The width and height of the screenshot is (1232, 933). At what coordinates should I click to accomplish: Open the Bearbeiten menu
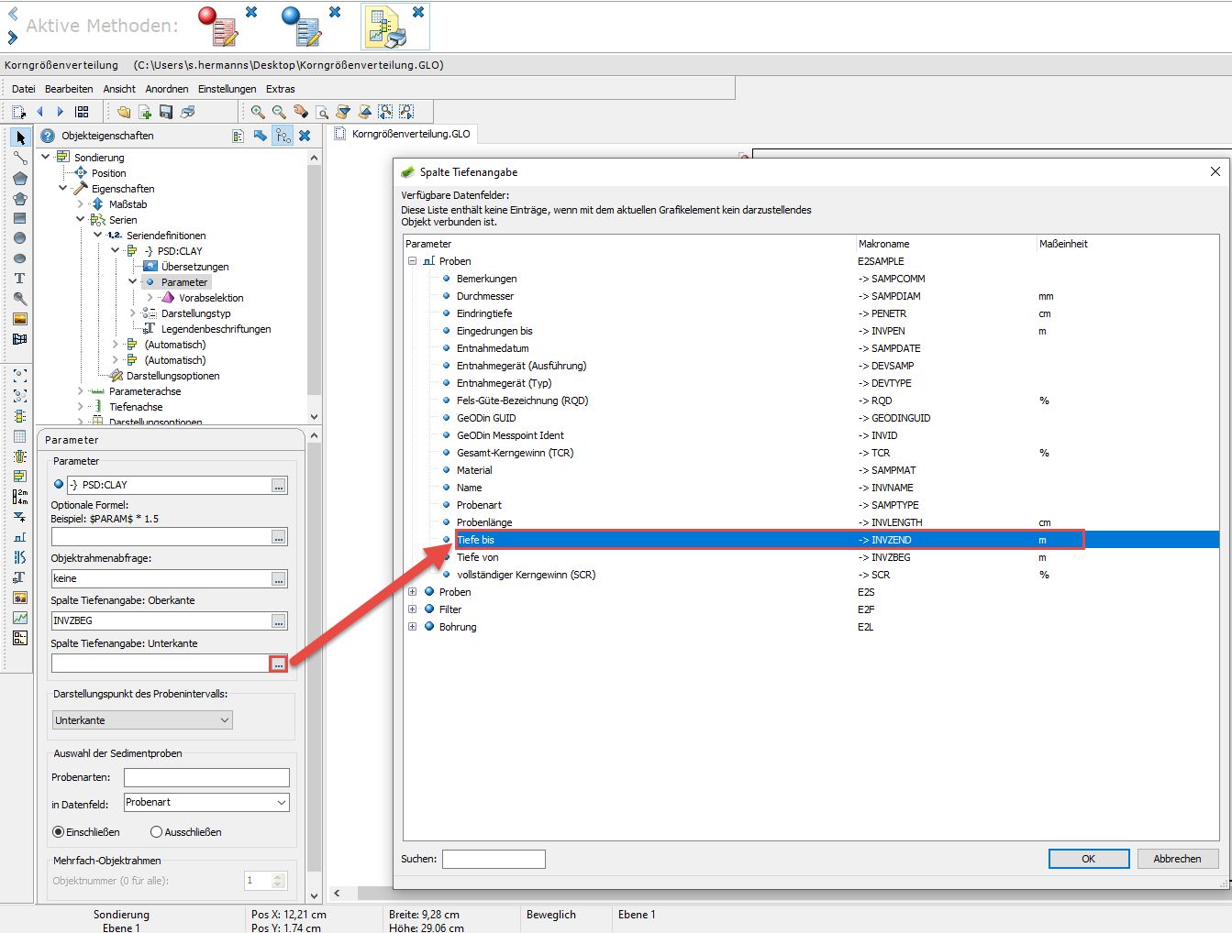point(69,89)
